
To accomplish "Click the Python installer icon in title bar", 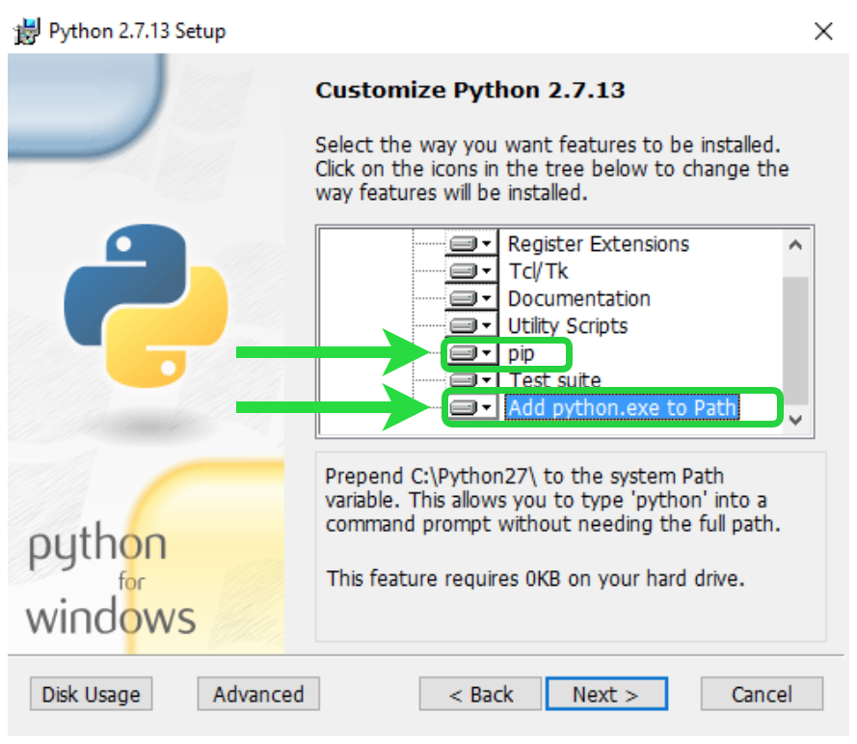I will (x=26, y=30).
